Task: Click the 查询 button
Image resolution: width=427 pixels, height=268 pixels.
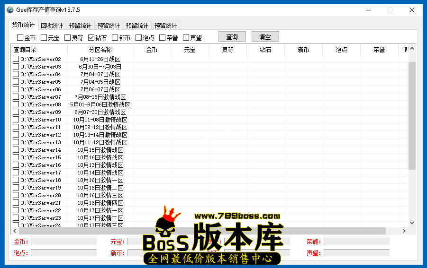Action: (x=232, y=37)
